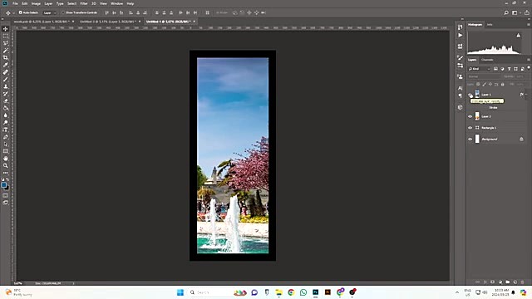Image resolution: width=532 pixels, height=299 pixels.
Task: Open the Windows Start menu
Action: tap(180, 292)
